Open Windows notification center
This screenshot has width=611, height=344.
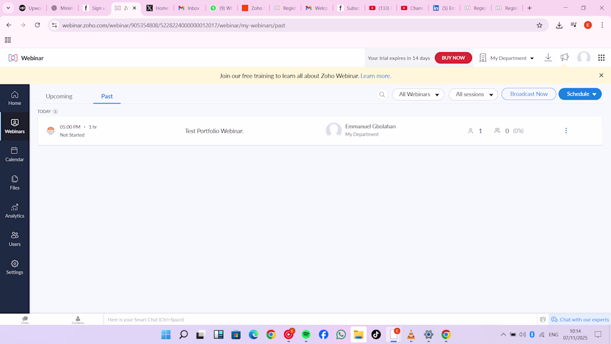[x=598, y=335]
